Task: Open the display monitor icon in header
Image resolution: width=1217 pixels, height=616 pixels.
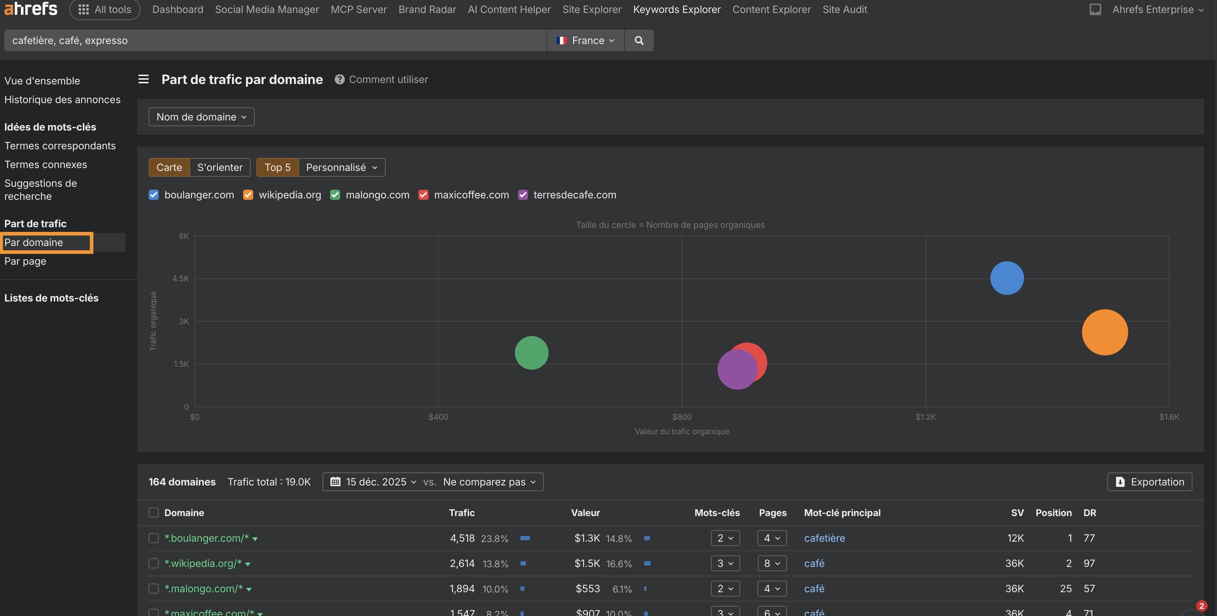Action: [x=1095, y=9]
